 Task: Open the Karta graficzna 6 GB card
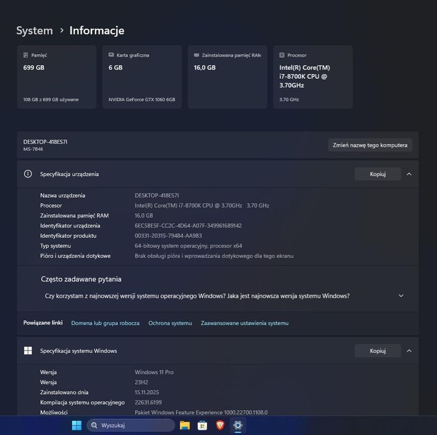(x=142, y=77)
